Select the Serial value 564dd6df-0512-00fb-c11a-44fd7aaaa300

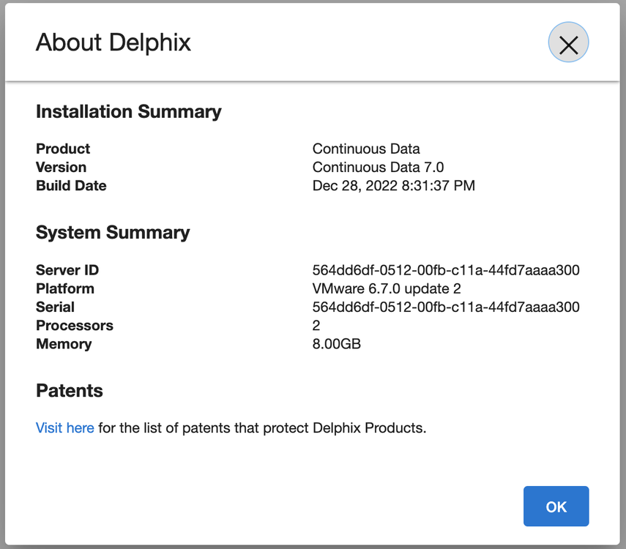pyautogui.click(x=446, y=307)
